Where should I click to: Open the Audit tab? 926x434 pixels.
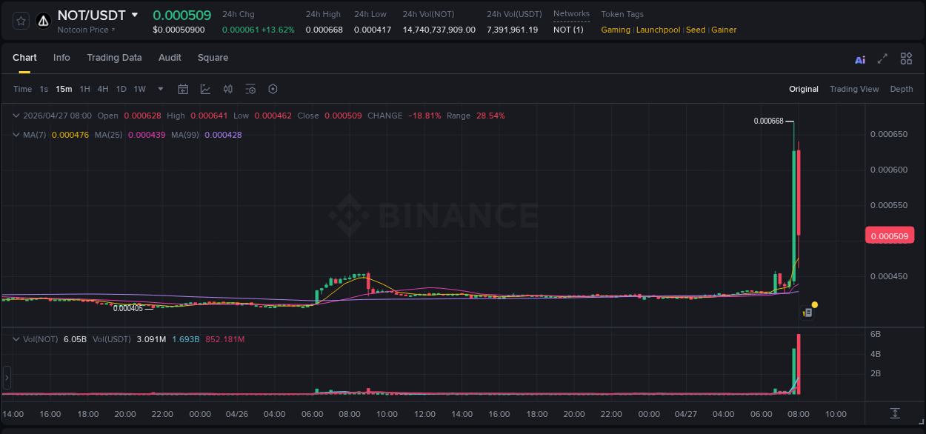170,58
